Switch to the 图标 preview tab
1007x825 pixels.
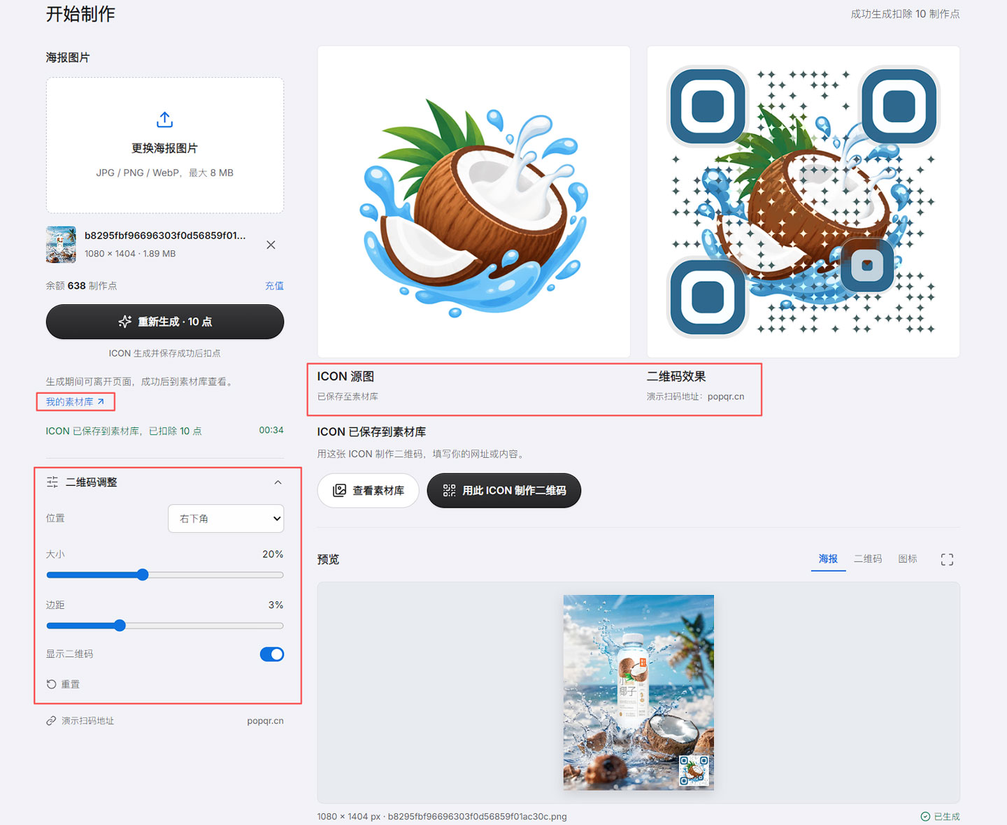point(908,559)
